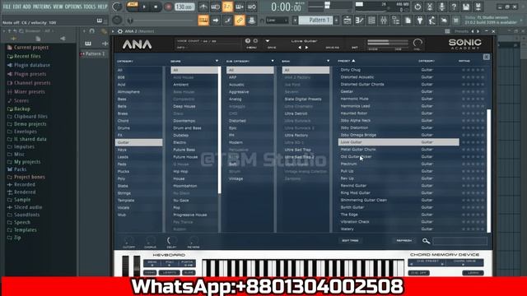Toggle typing keyboard to piano icon
527x296 pixels.
click(x=203, y=20)
